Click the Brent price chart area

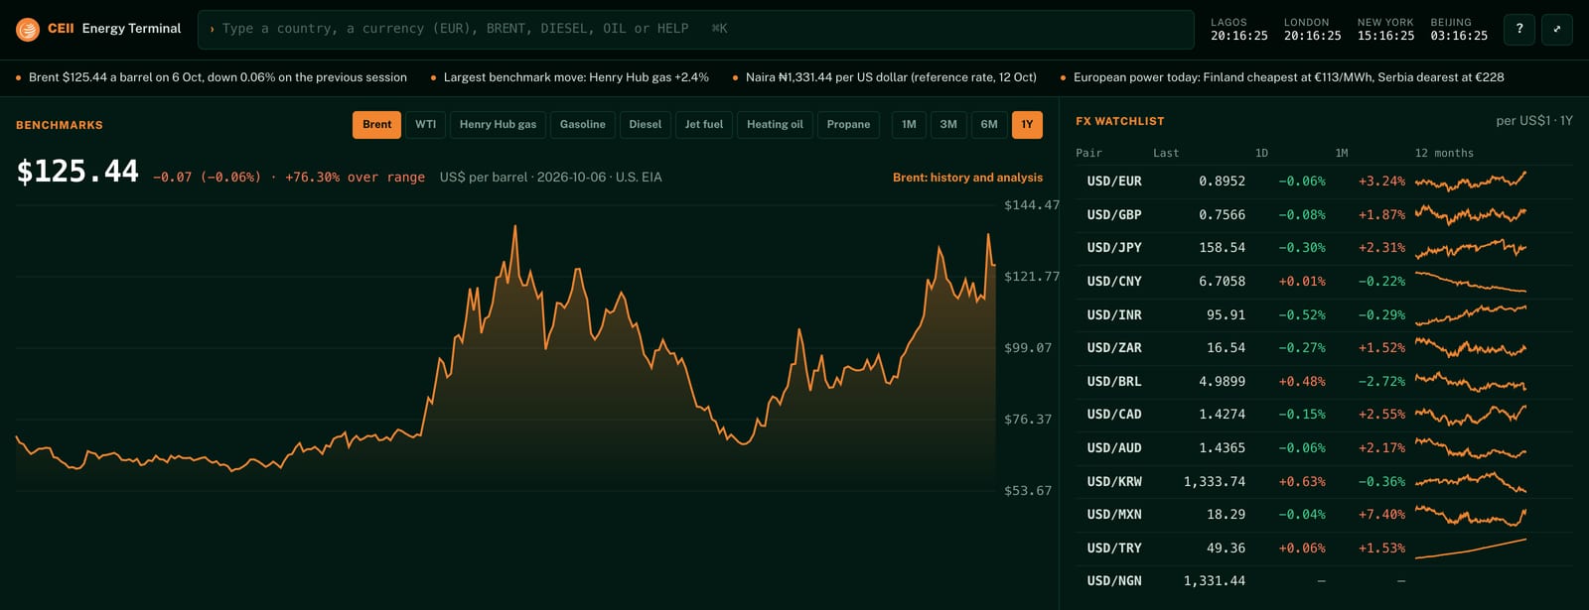[x=506, y=347]
